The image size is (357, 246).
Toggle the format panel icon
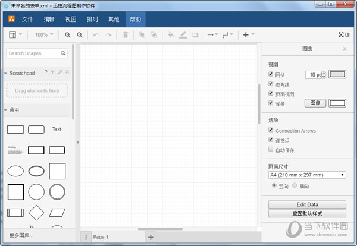[x=347, y=34]
